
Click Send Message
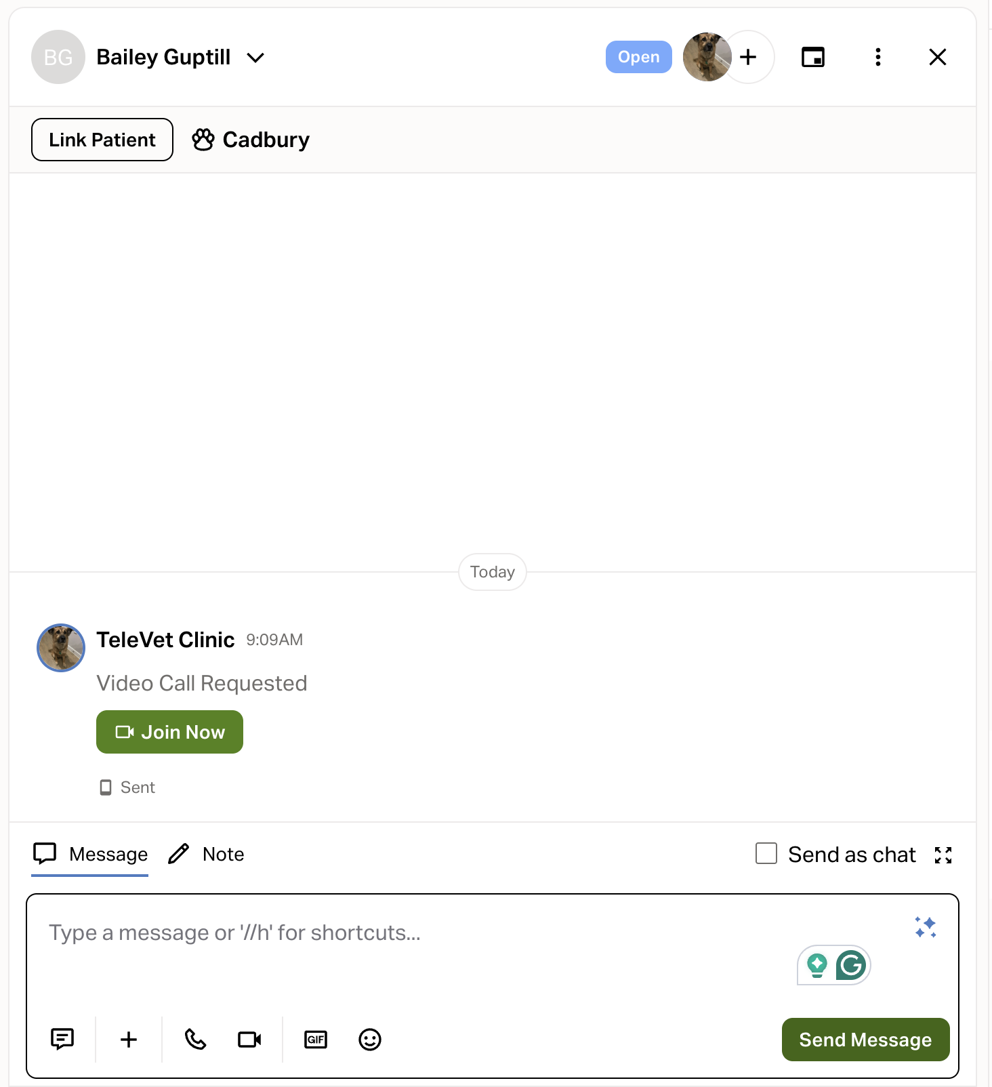(x=865, y=1040)
